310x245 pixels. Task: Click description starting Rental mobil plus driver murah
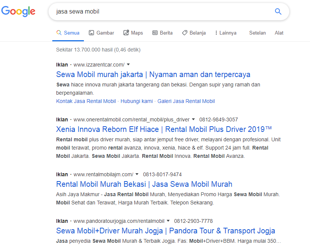tap(169, 148)
